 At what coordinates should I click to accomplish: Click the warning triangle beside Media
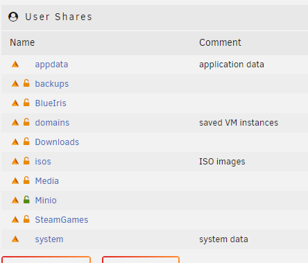tap(15, 180)
